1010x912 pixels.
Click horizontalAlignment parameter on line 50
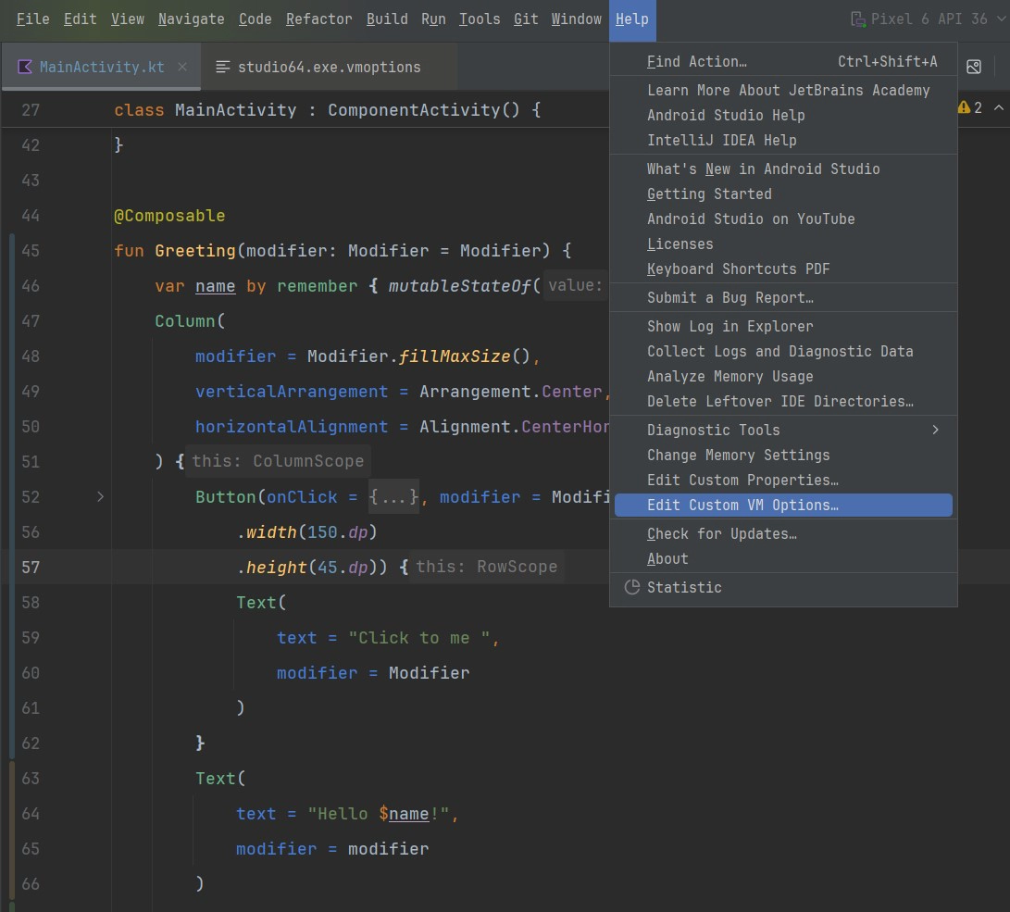tap(292, 427)
